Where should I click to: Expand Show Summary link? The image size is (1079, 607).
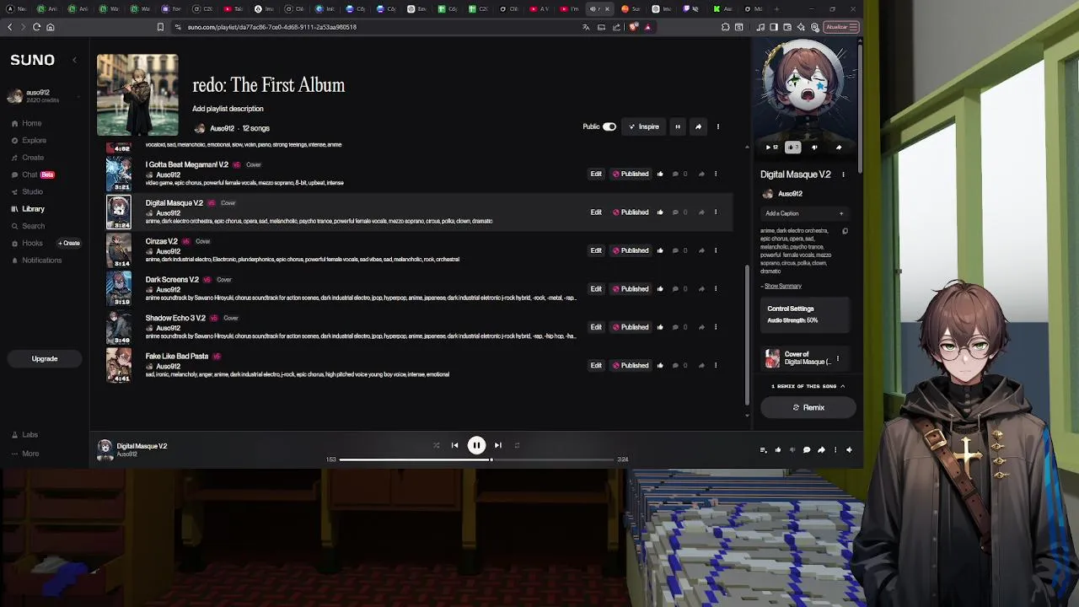coord(781,286)
